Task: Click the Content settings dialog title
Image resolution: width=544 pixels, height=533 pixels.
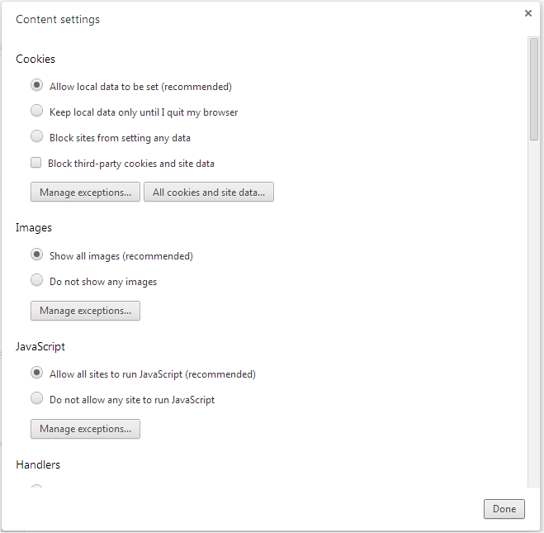Action: pyautogui.click(x=58, y=19)
